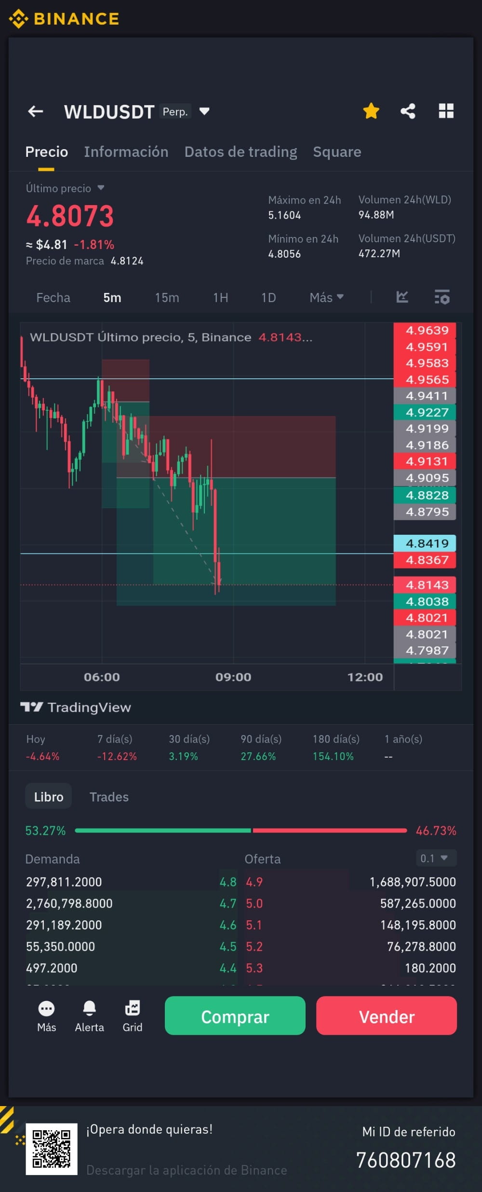
Task: Switch to the Precio tab
Action: [x=46, y=152]
